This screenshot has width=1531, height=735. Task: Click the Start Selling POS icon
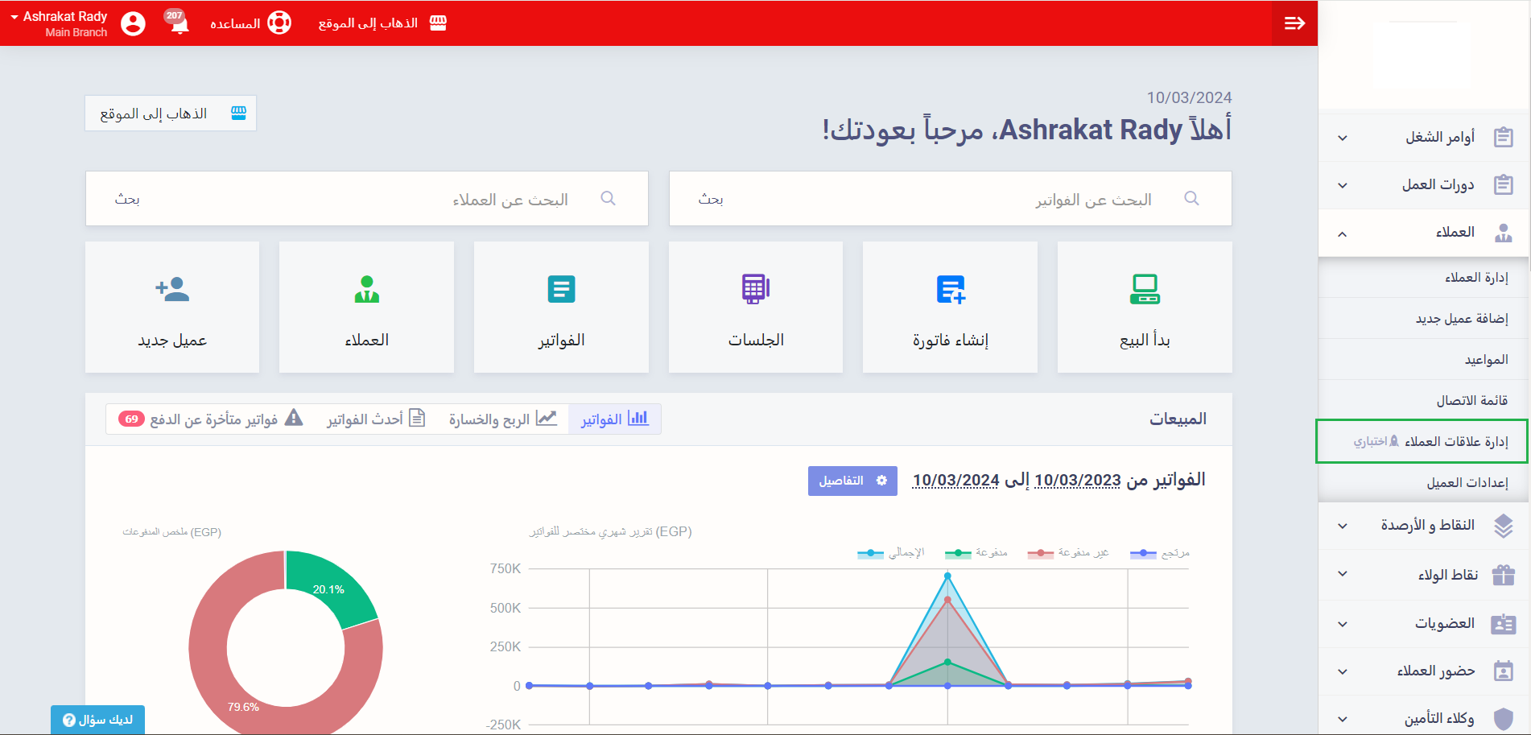1144,289
